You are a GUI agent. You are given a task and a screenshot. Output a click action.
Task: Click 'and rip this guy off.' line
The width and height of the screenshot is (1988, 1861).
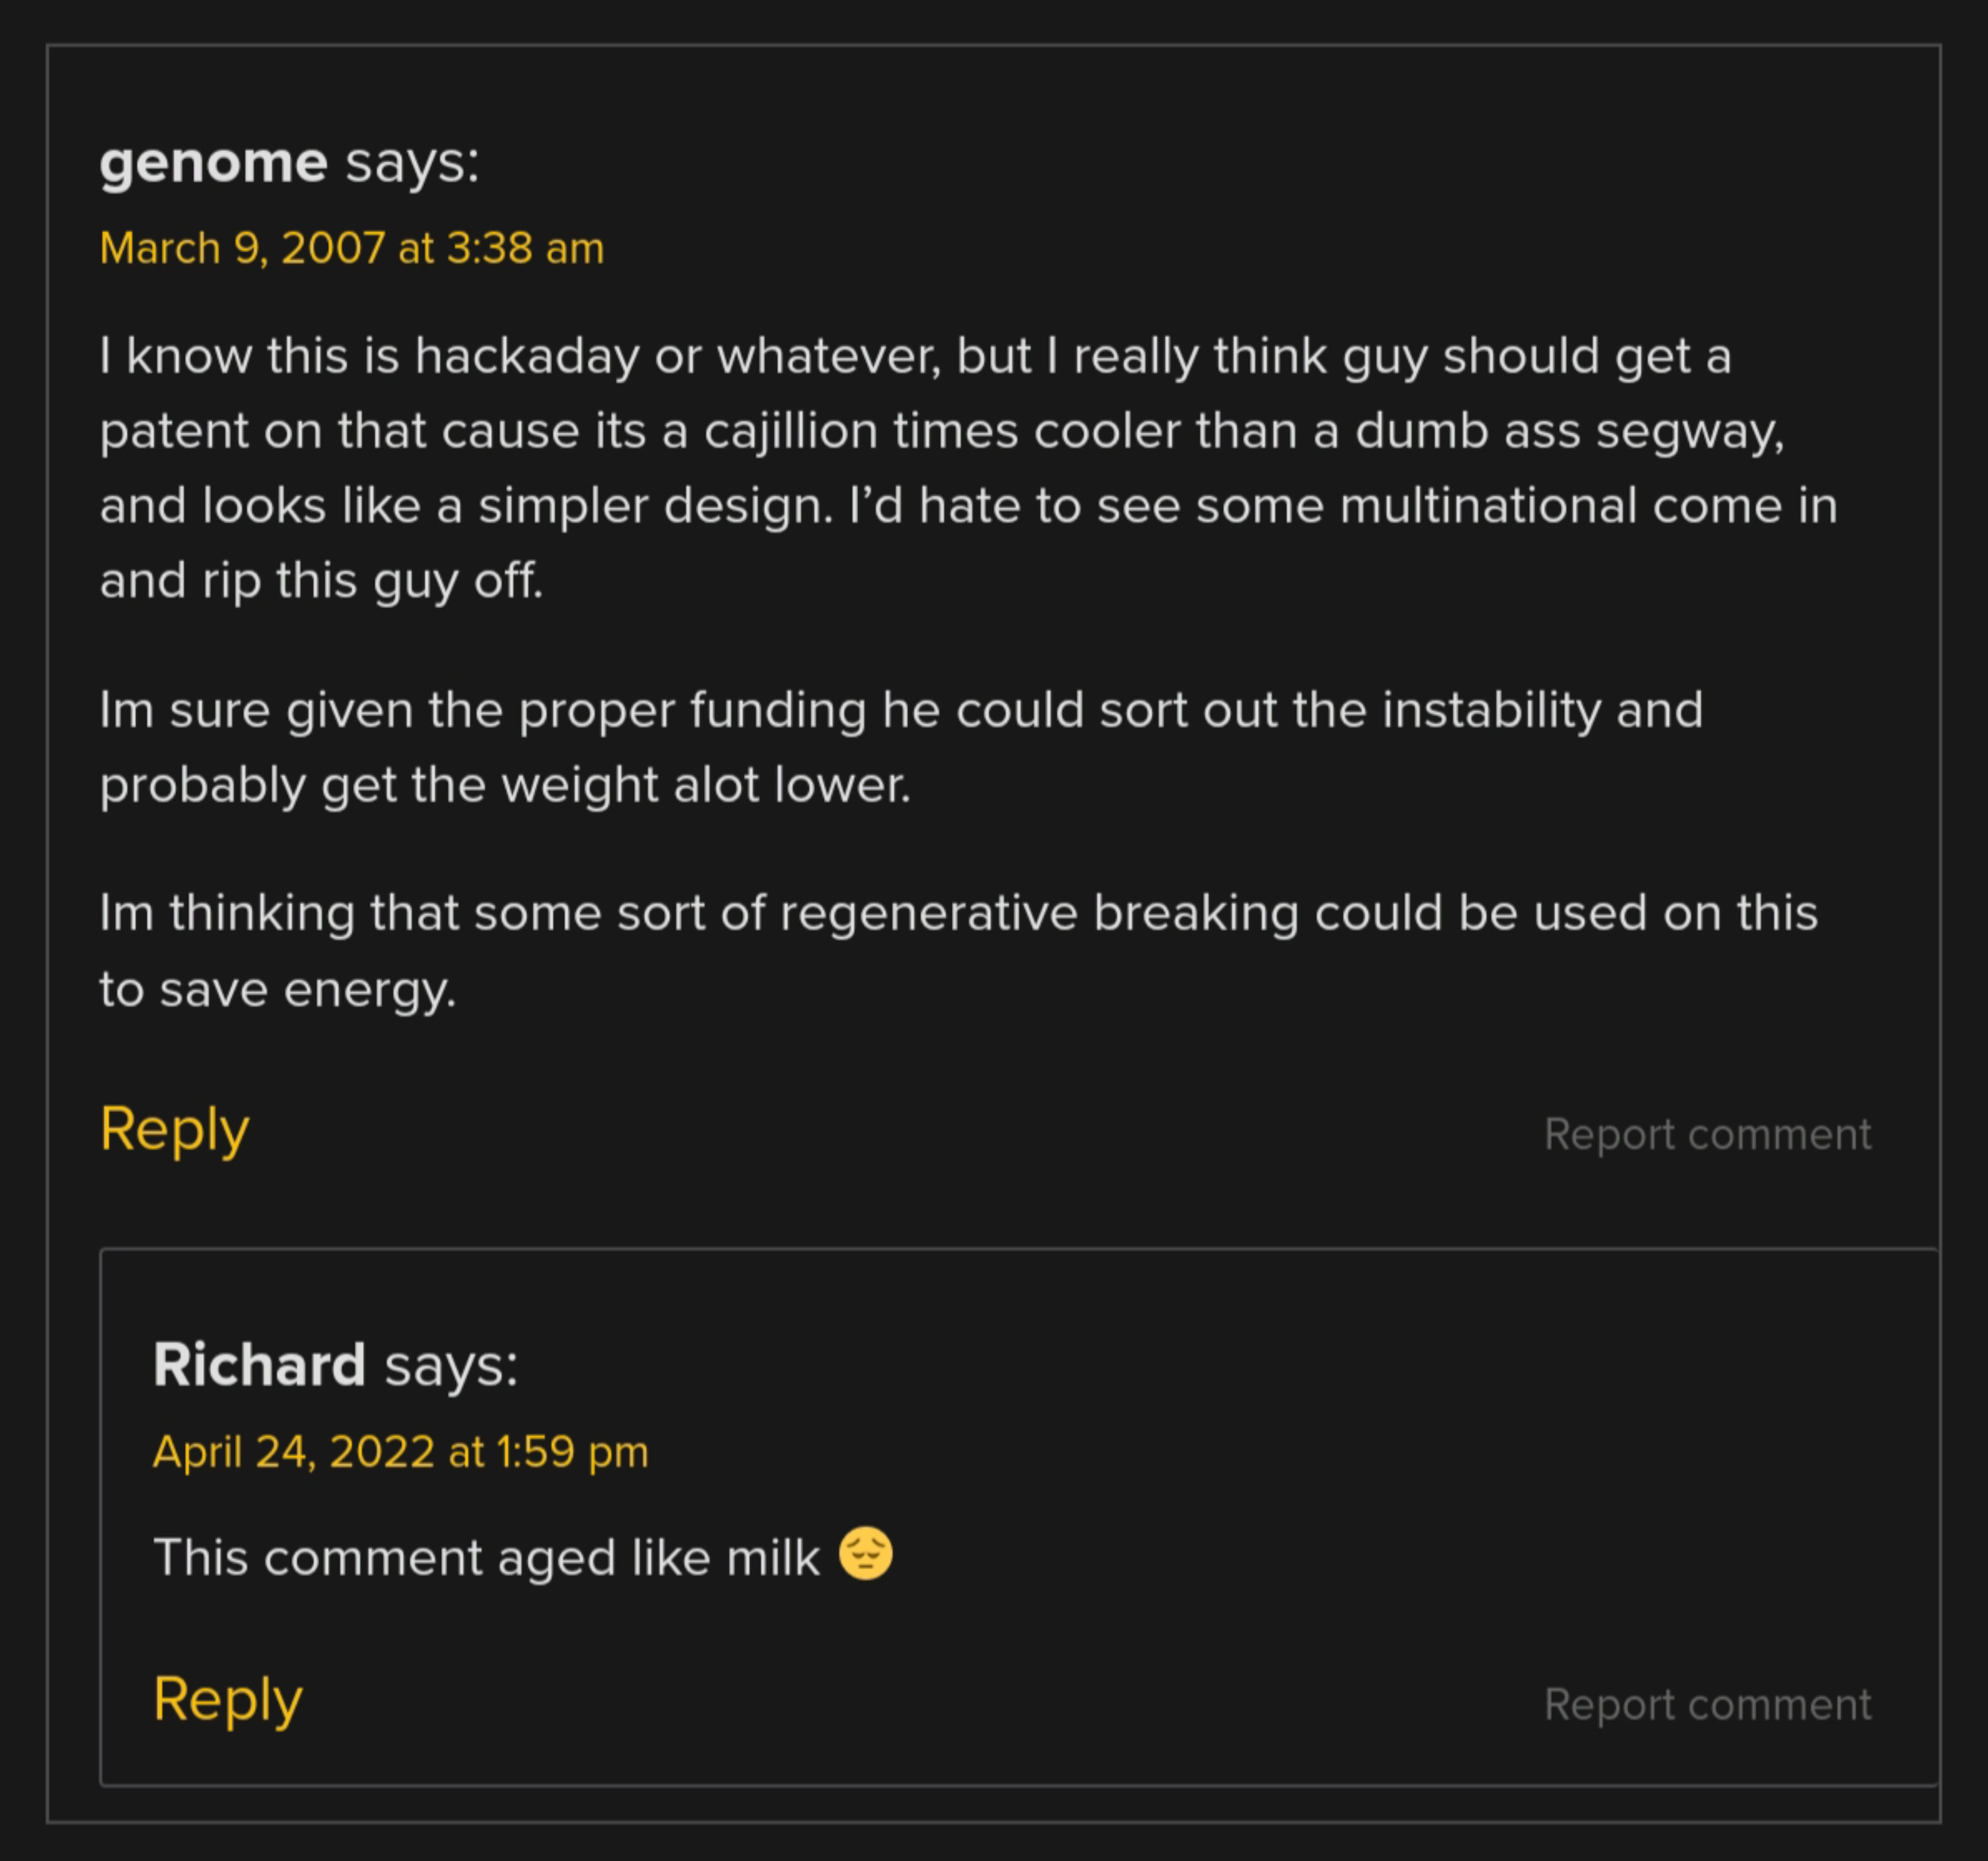(x=321, y=582)
